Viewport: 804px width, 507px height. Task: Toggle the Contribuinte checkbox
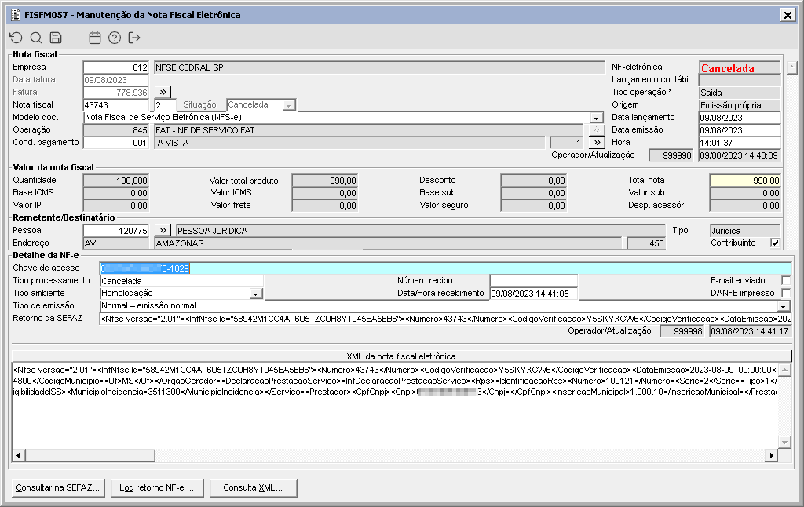pyautogui.click(x=775, y=243)
